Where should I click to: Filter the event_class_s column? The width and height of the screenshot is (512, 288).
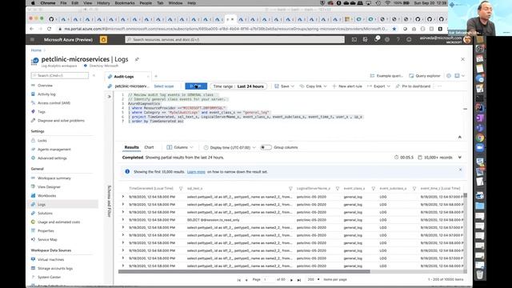click(374, 189)
